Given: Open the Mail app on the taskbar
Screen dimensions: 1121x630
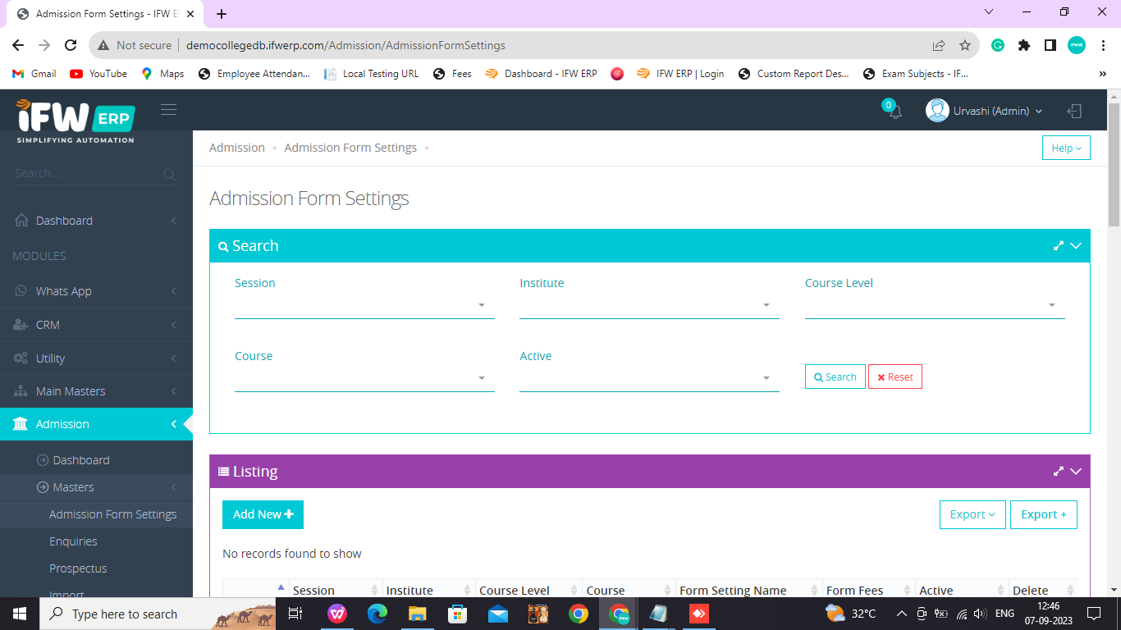Looking at the screenshot, I should point(498,614).
